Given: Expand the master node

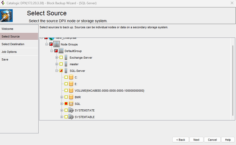Looking at the screenshot, I should point(57,64).
